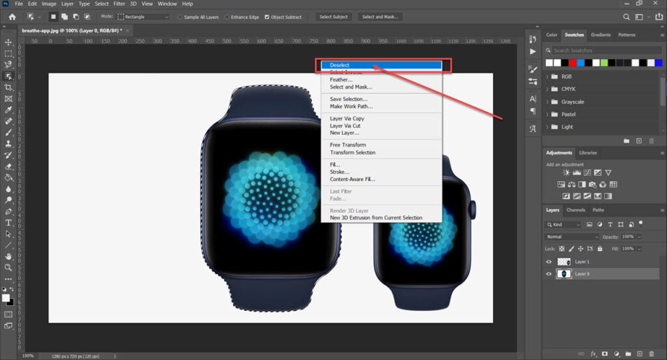
Task: Pick the red swatch
Action: (573, 63)
